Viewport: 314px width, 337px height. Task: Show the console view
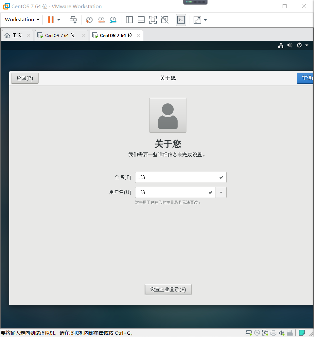[x=181, y=20]
